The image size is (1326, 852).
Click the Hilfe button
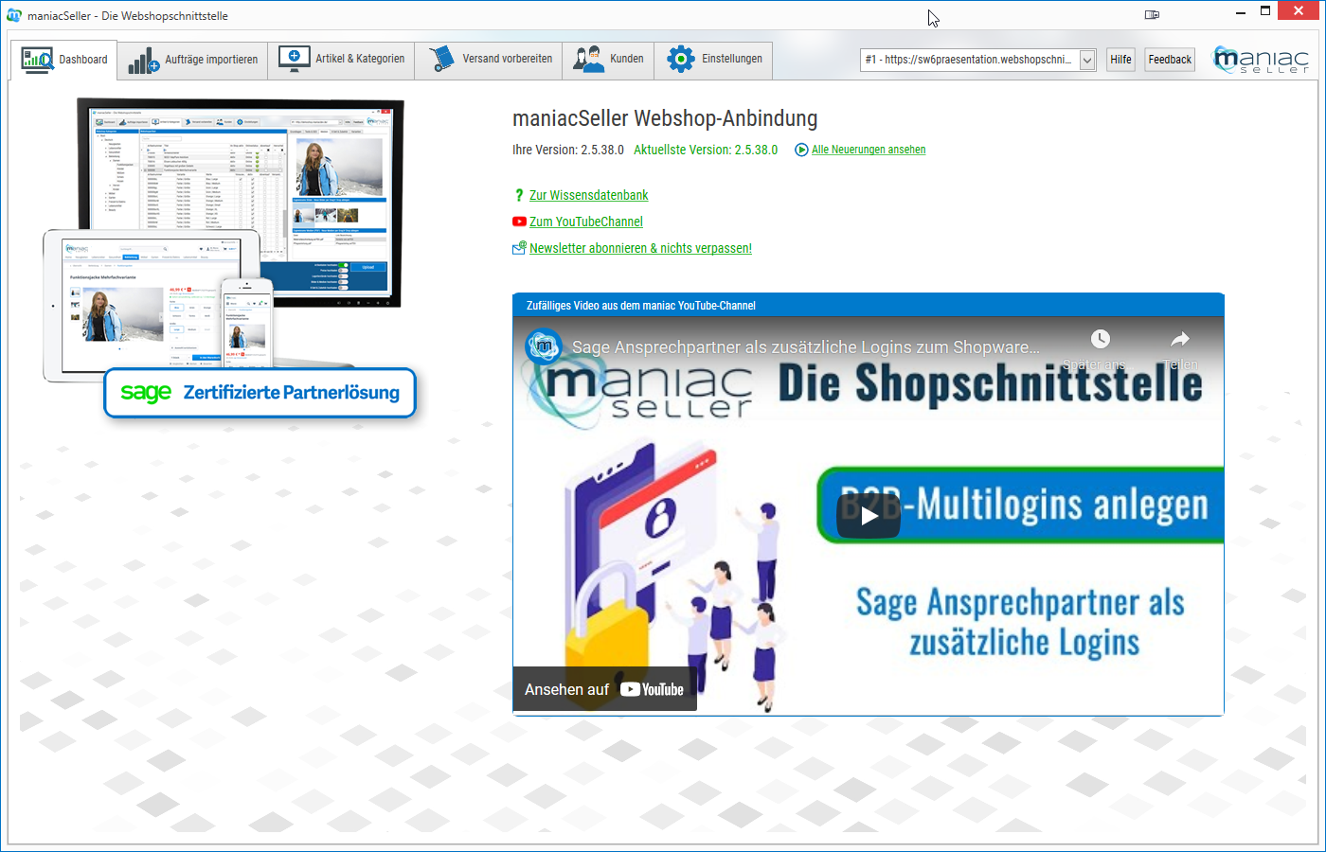[x=1120, y=60]
